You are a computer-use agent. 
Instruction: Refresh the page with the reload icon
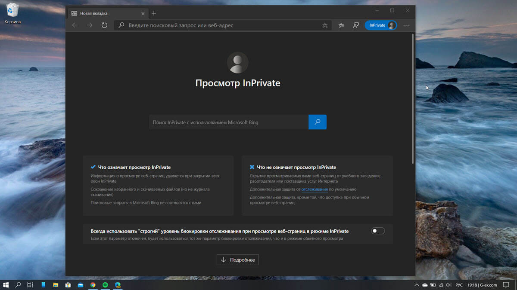pos(104,25)
